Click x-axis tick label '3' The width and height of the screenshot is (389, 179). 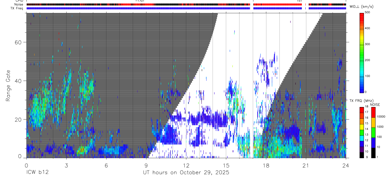(66, 165)
